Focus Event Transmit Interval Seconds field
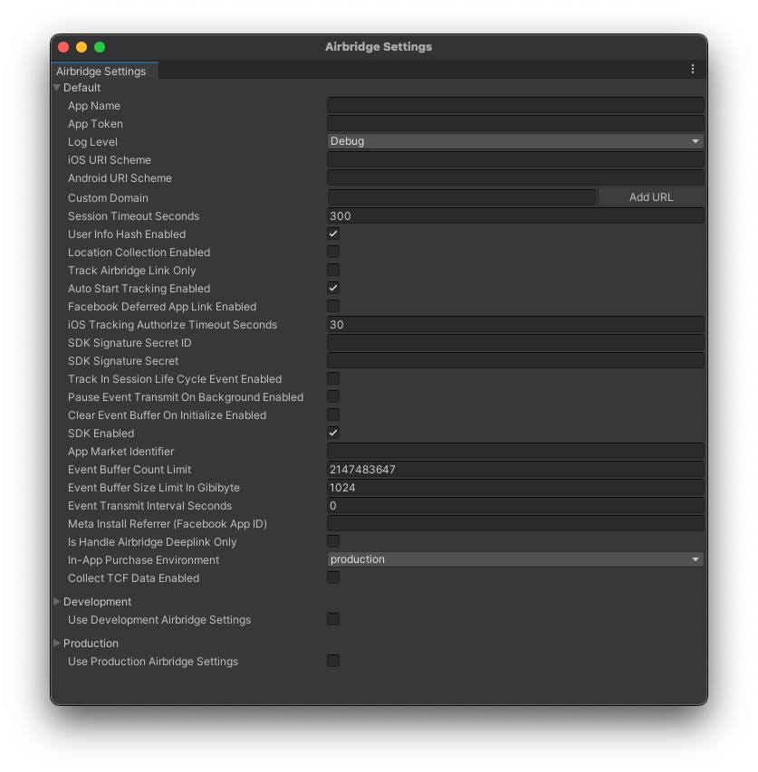Screen dimensions: 758x772 coord(515,506)
